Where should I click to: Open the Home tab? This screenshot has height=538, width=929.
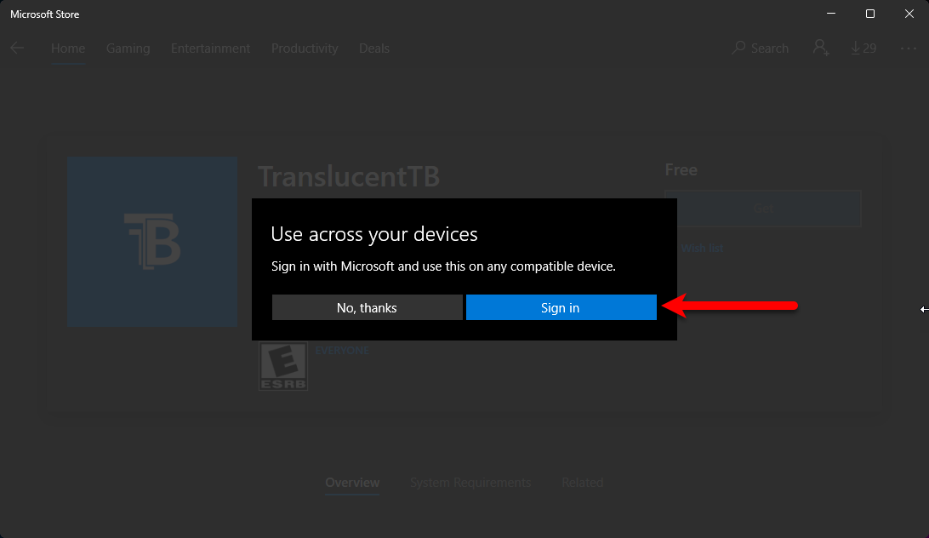[68, 48]
